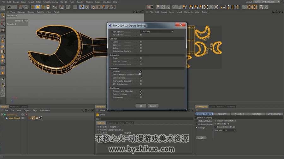
Task: Close the FBX Export Settings dialog
Action: click(180, 25)
